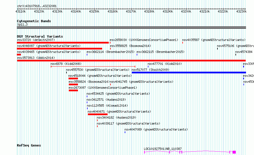Open esv3662115 (Besenbacher2015) variant
254x155 pixels.
[160, 52]
